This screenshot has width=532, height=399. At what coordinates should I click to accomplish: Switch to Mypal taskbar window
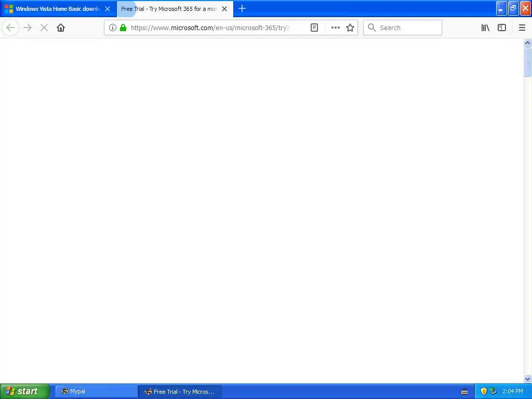(x=96, y=391)
